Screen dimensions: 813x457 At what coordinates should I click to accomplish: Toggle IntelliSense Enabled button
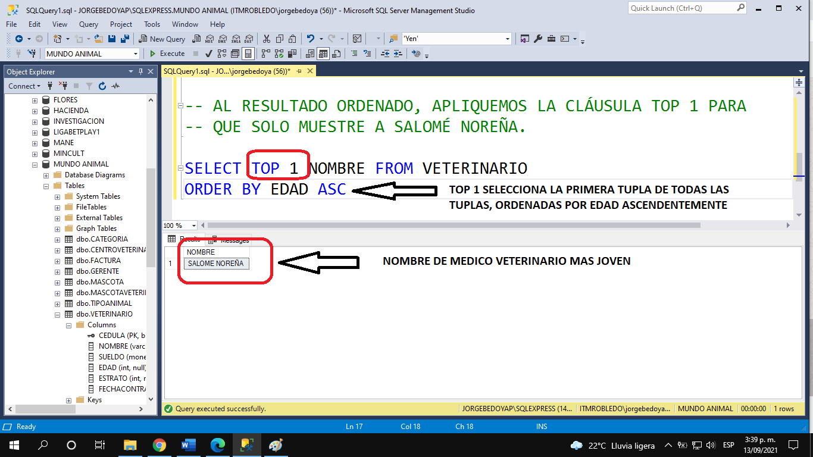point(248,54)
